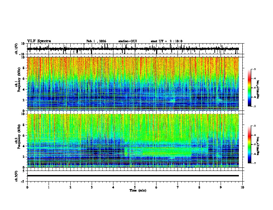Click the "2" tick on Time axis
This screenshot has width=273, height=210.
click(70, 187)
